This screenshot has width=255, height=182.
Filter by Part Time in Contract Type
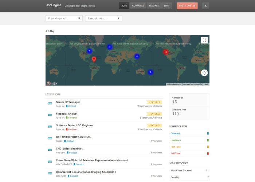(x=176, y=147)
